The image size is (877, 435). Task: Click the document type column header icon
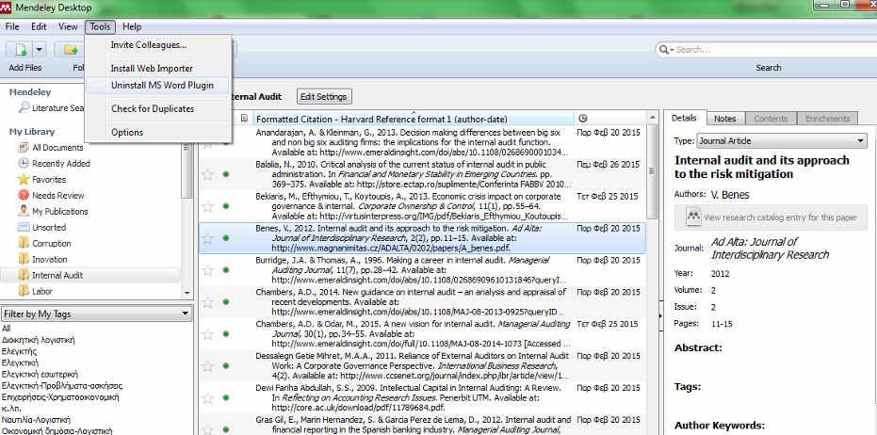click(x=244, y=119)
